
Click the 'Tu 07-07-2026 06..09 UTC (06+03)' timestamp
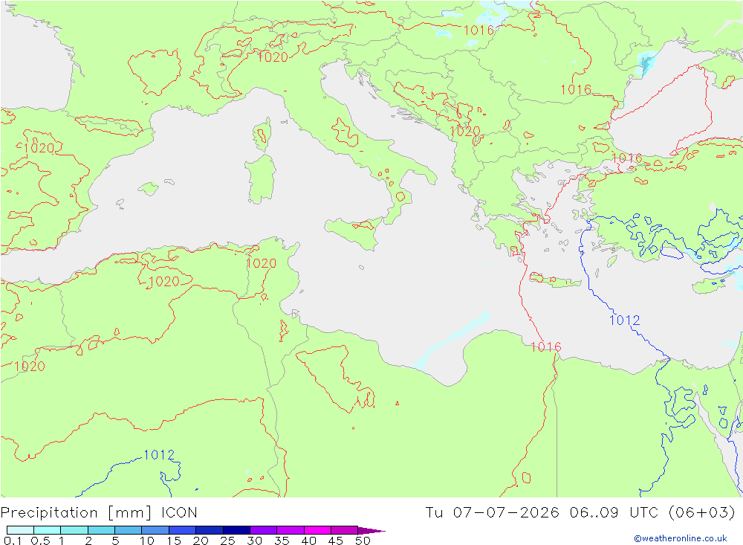(580, 513)
